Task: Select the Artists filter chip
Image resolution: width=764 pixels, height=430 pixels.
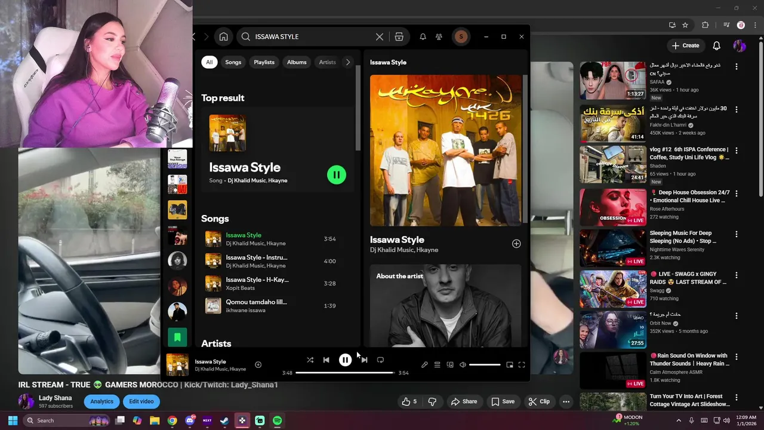Action: (x=327, y=62)
